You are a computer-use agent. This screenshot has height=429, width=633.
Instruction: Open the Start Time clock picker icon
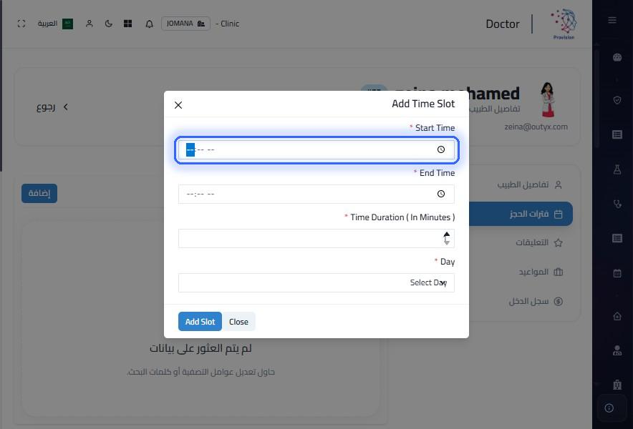click(441, 149)
